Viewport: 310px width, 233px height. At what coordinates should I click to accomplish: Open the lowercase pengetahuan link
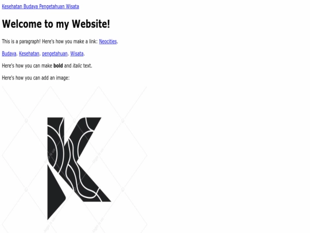point(55,54)
